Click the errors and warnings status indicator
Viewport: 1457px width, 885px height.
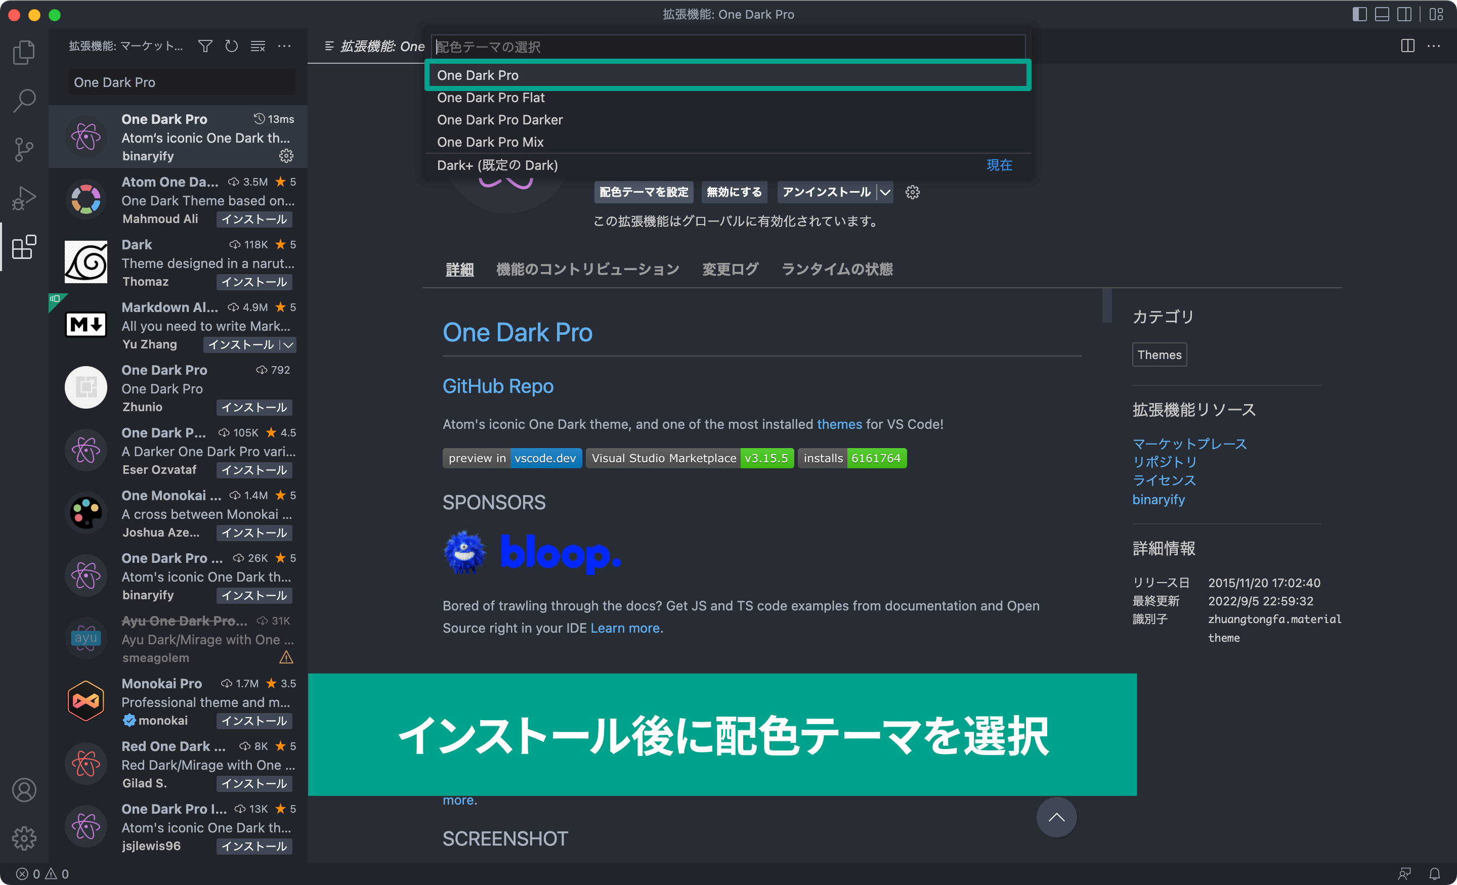click(x=42, y=874)
